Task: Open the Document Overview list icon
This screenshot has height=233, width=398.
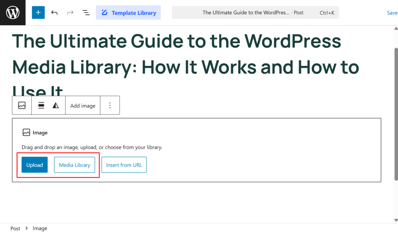Action: click(86, 12)
